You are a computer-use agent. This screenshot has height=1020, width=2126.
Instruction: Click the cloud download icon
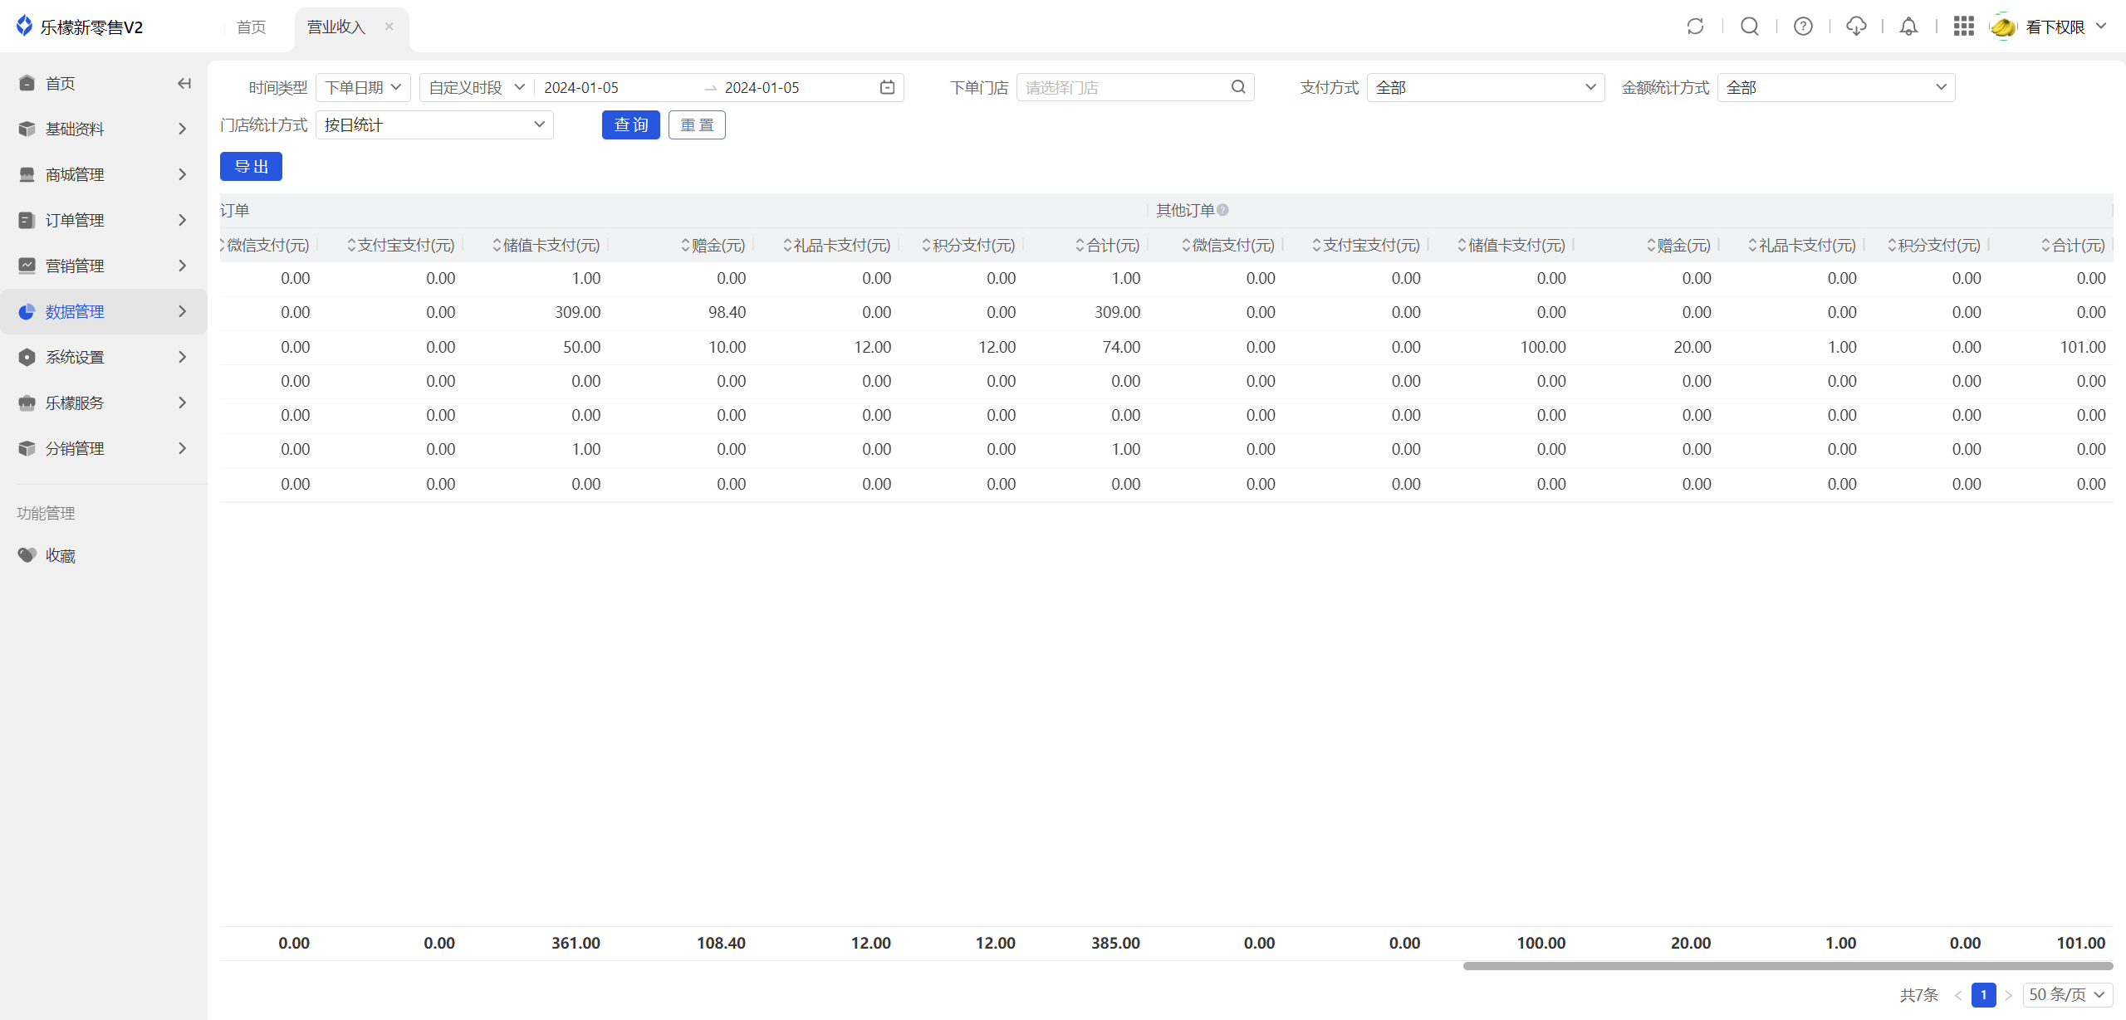pyautogui.click(x=1856, y=27)
